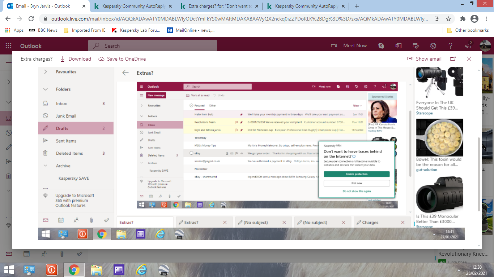The width and height of the screenshot is (494, 277).
Task: Launch Internet Explorer from the taskbar
Action: click(x=141, y=270)
